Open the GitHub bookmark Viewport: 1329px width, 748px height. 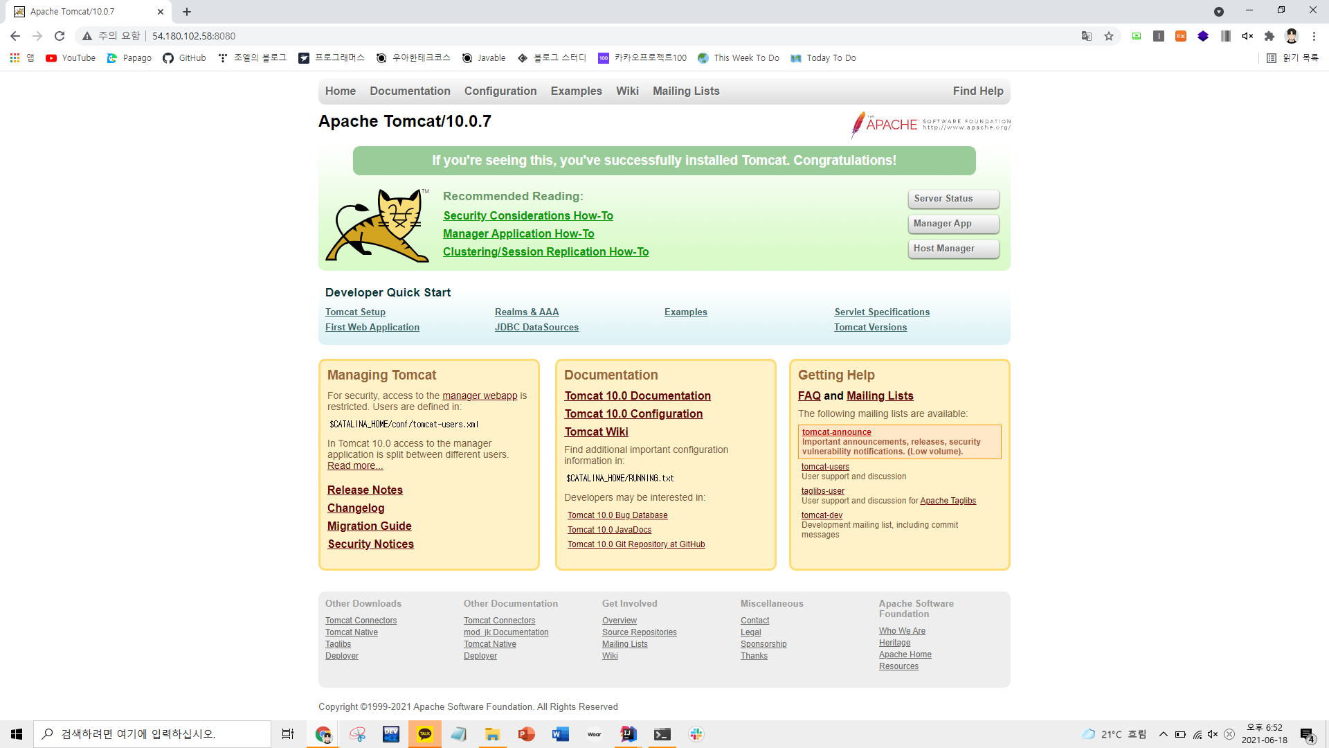pyautogui.click(x=184, y=58)
